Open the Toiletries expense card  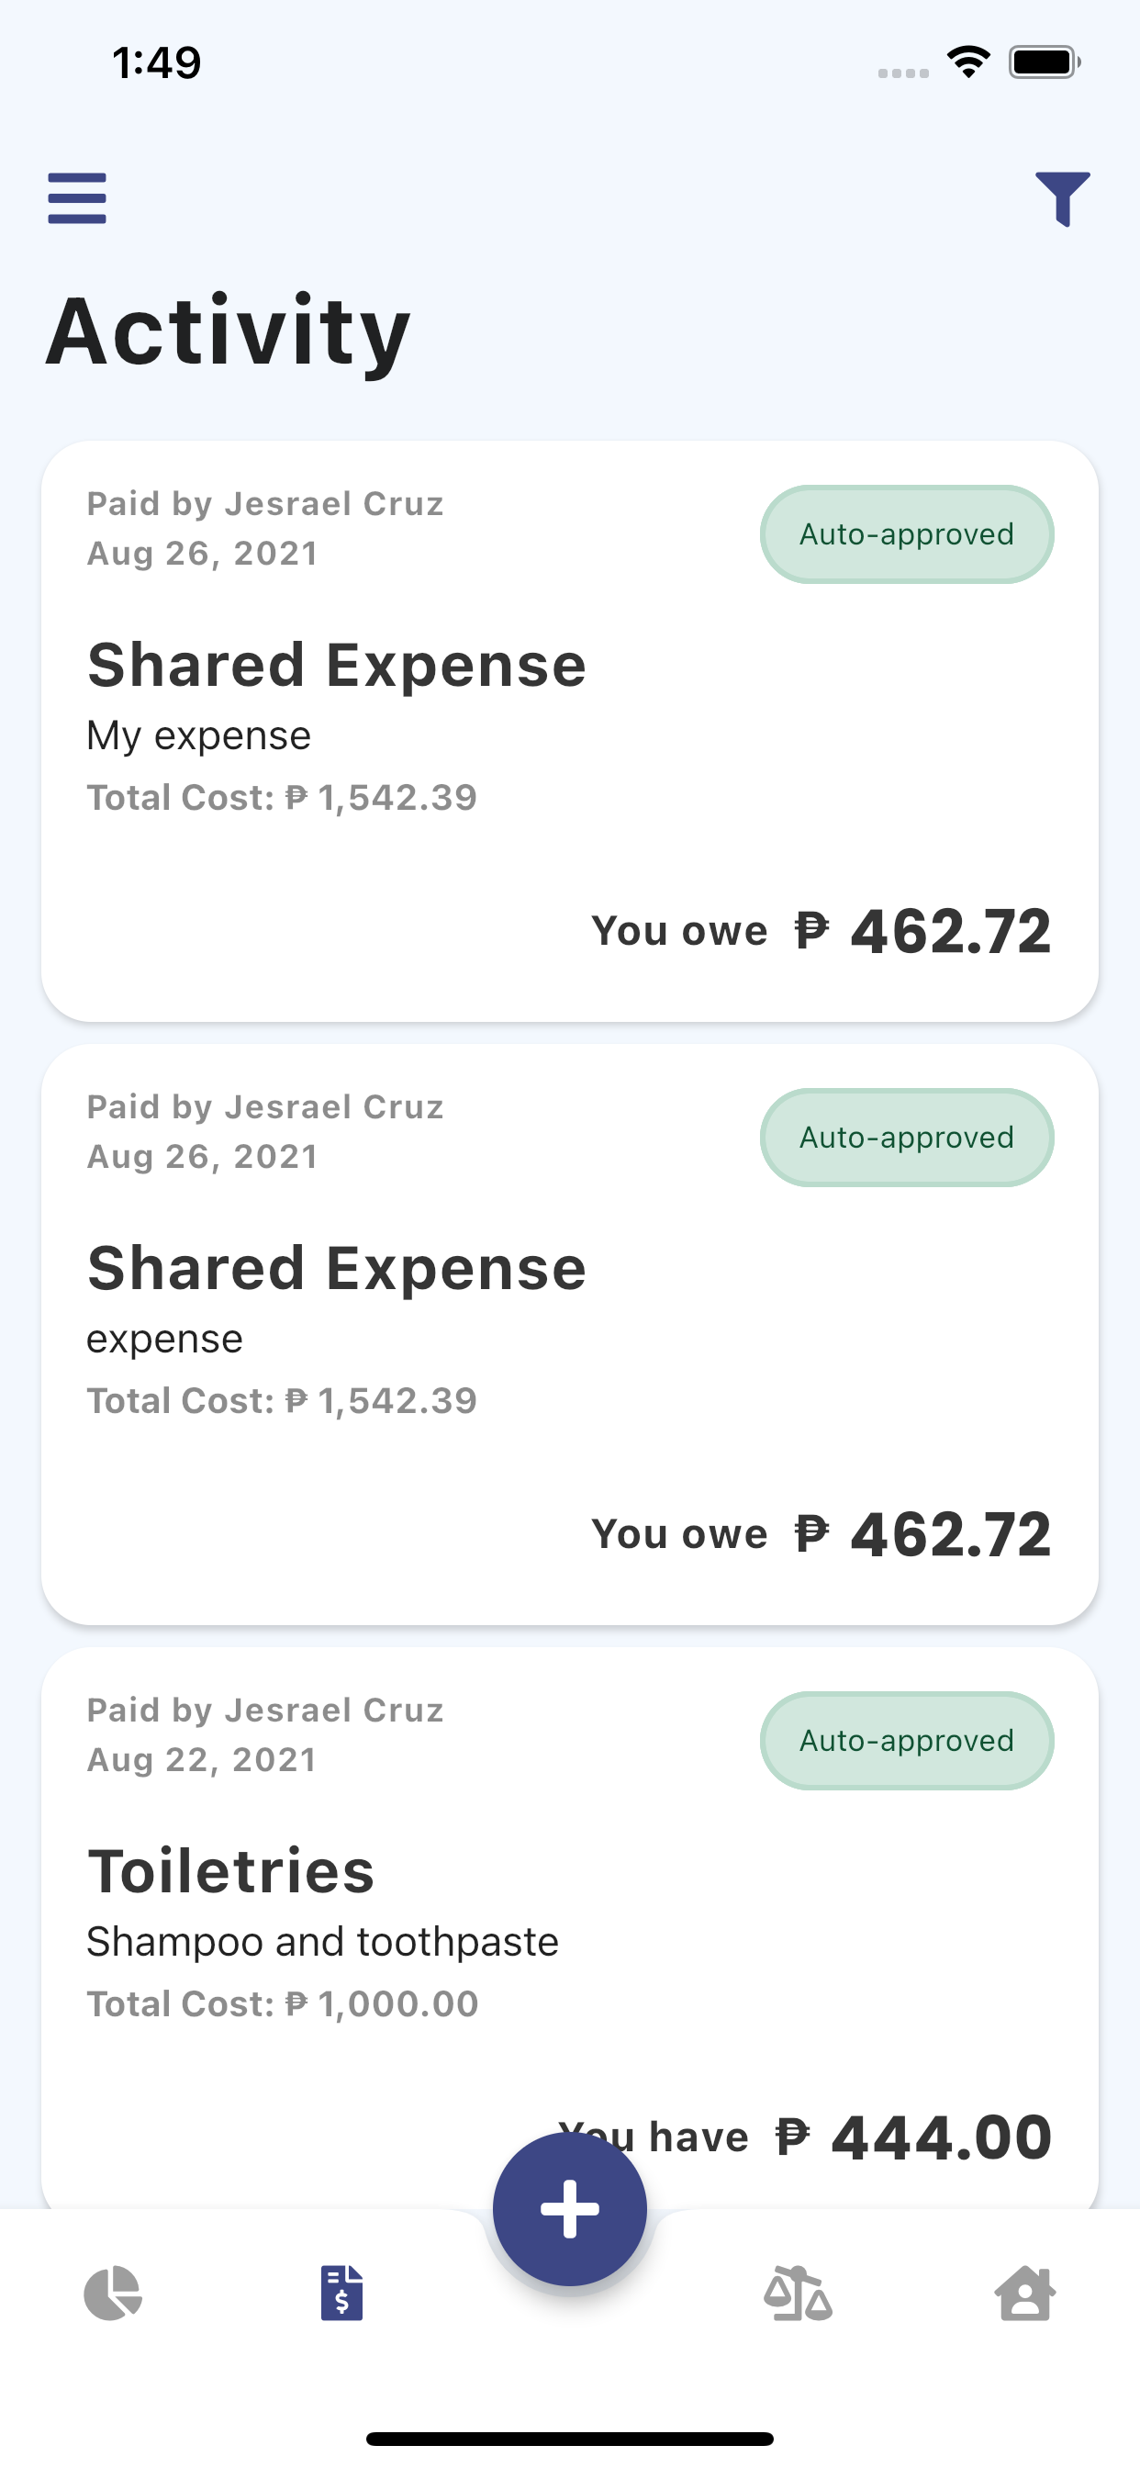(x=570, y=1929)
